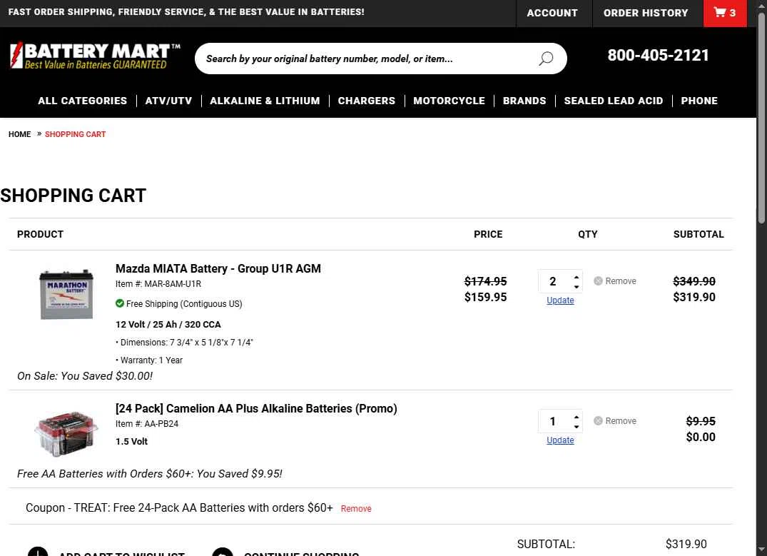The image size is (767, 556).
Task: Click green Free Shipping checkmark icon
Action: [x=119, y=303]
